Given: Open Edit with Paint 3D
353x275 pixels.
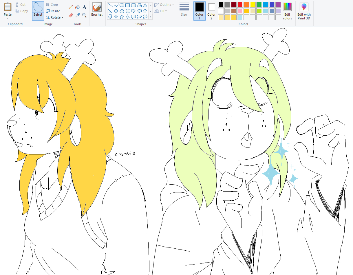Looking at the screenshot, I should click(x=304, y=11).
